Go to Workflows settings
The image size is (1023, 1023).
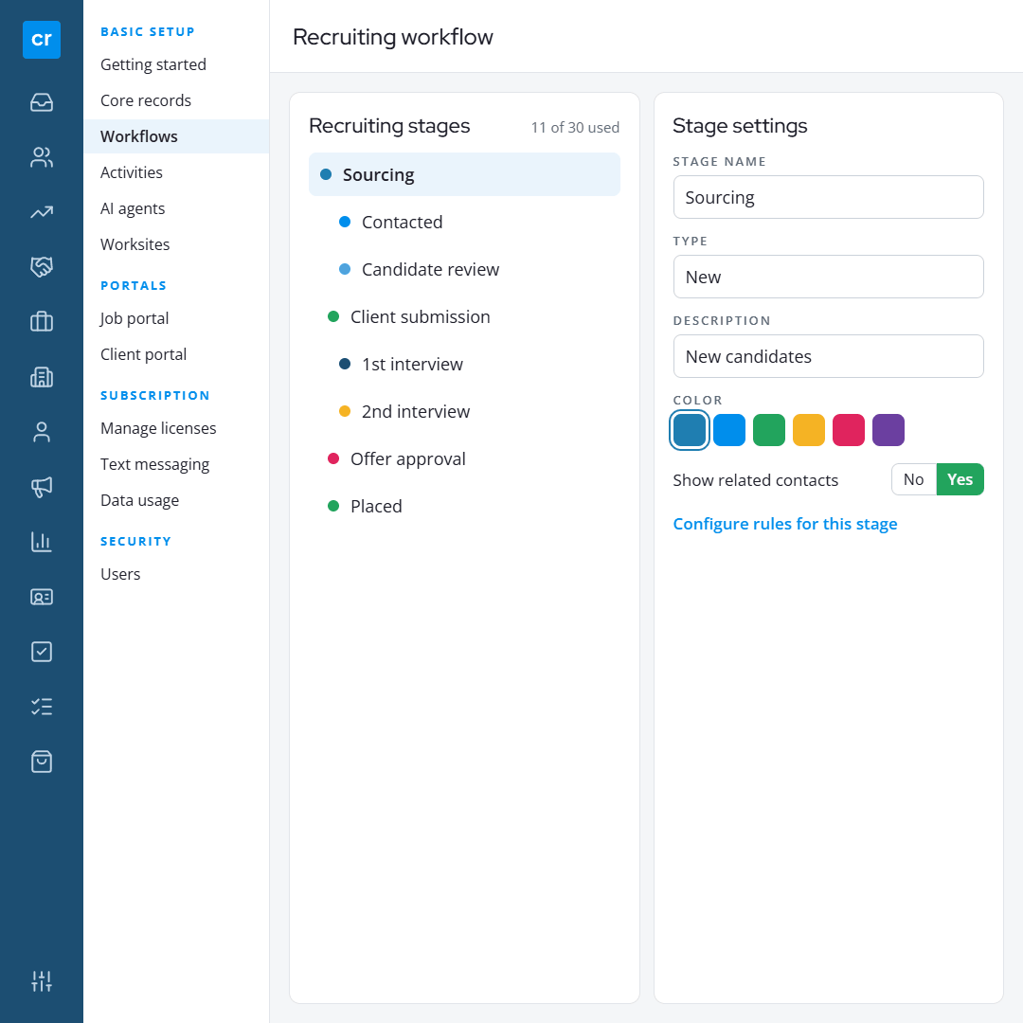pos(176,136)
